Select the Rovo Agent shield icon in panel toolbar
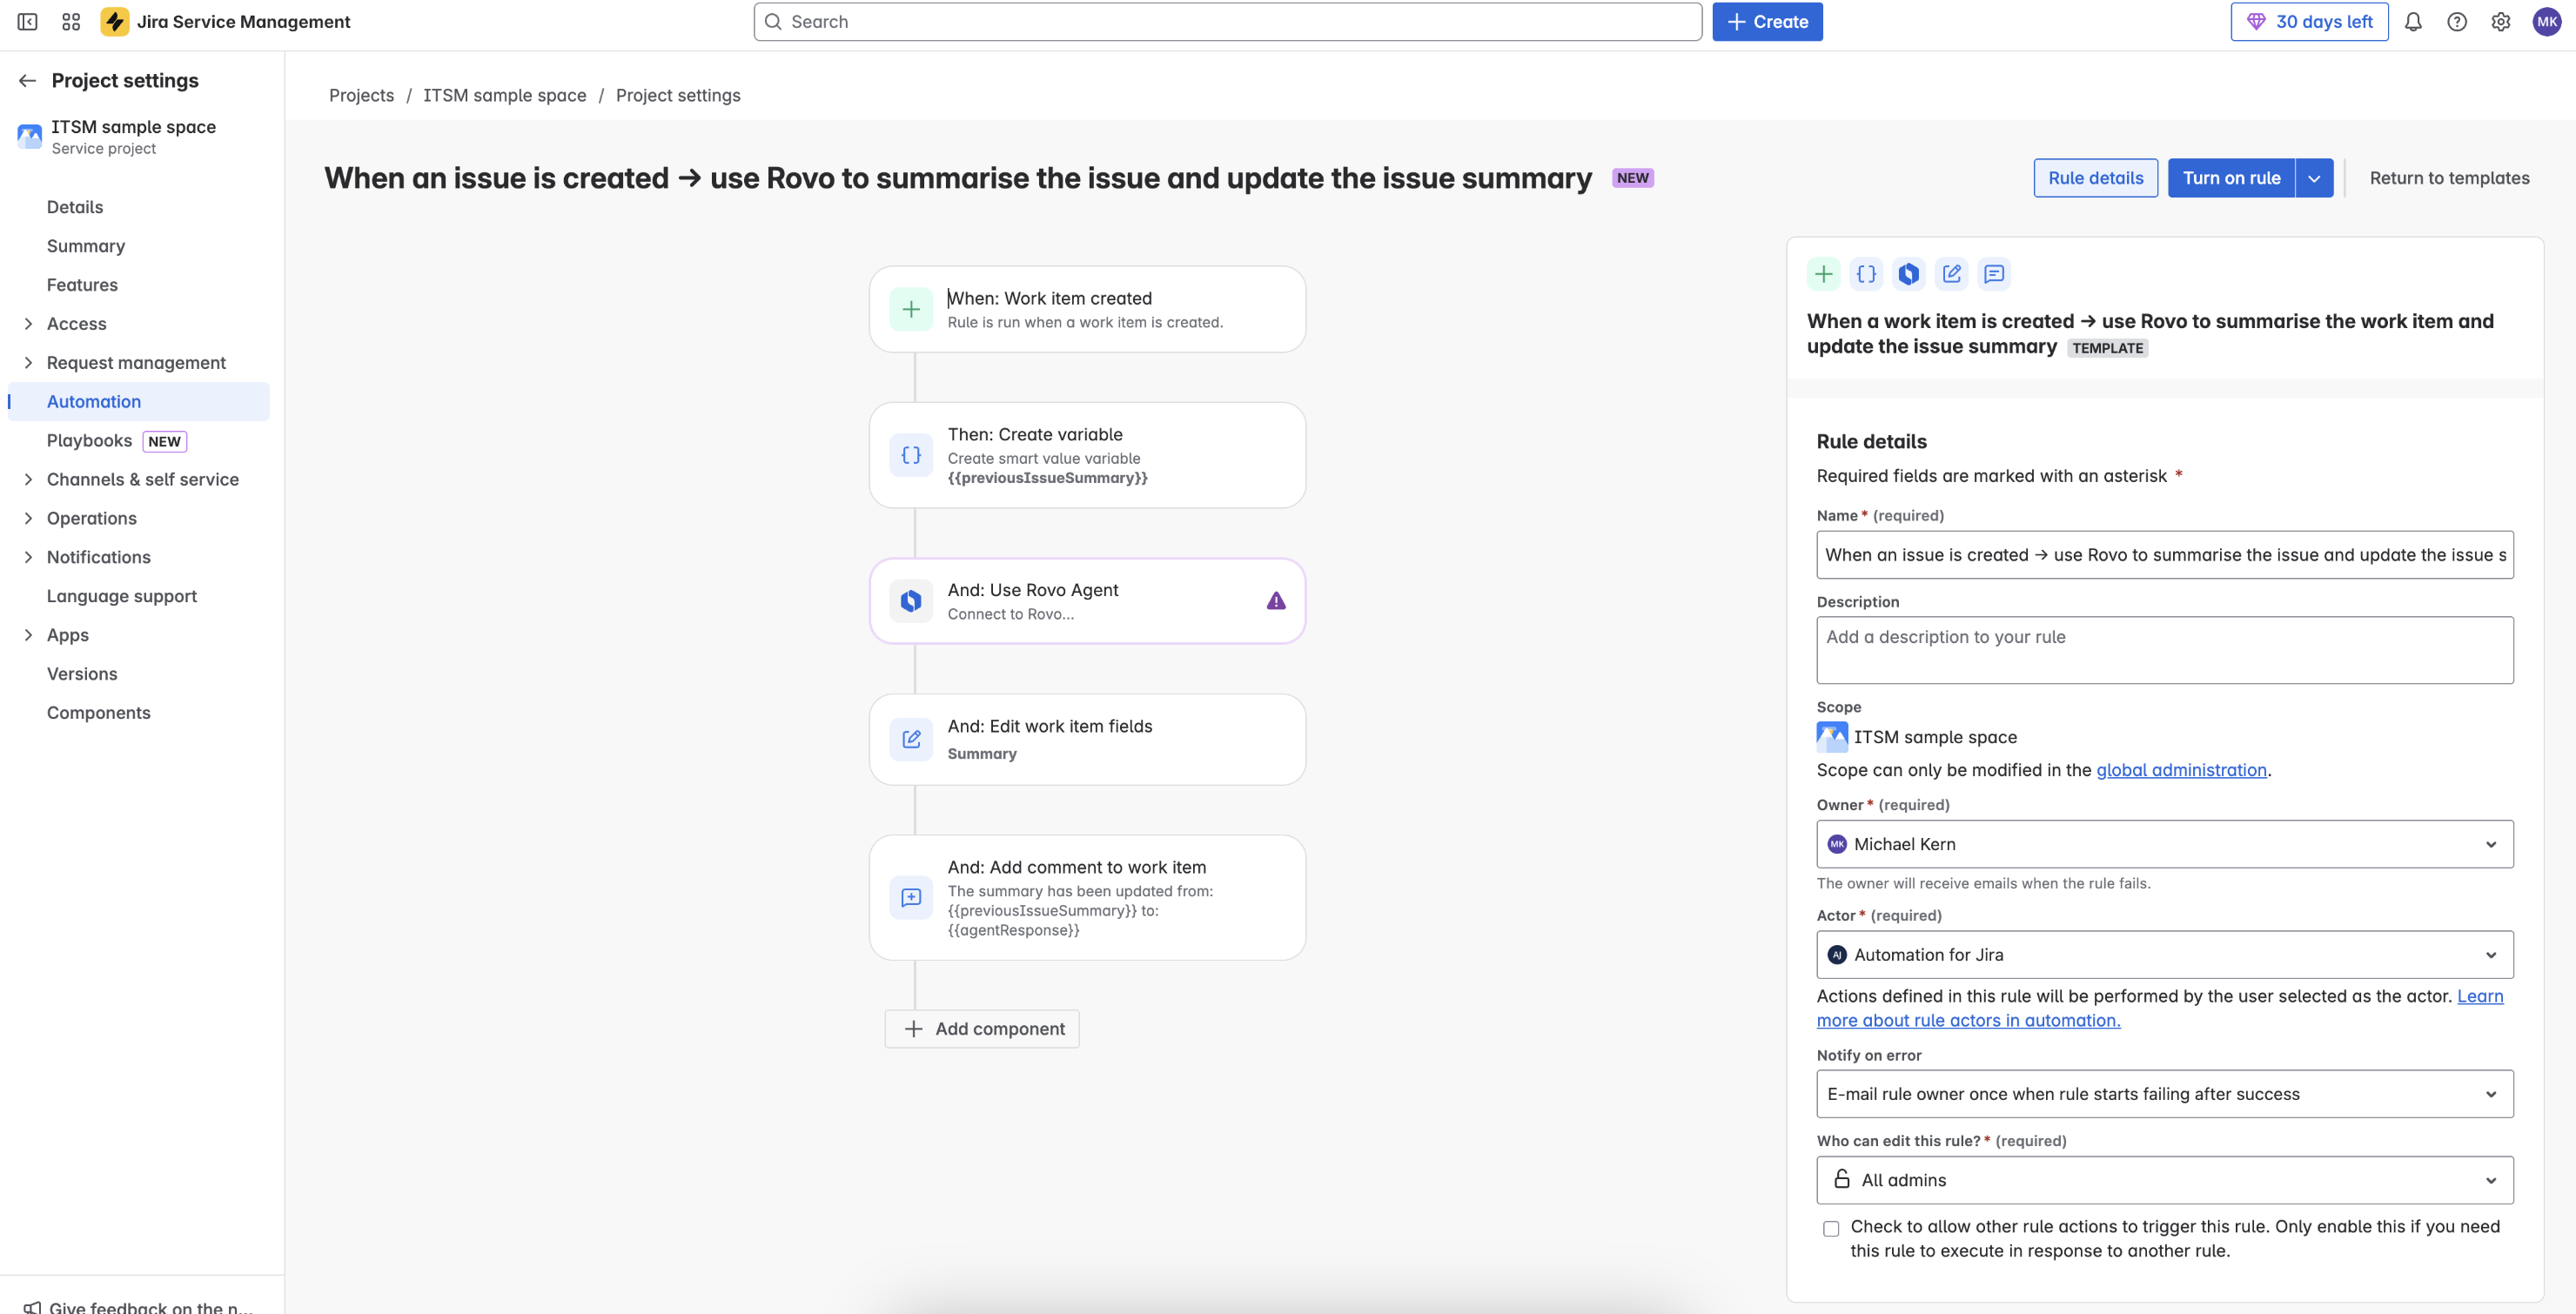 pos(1910,273)
